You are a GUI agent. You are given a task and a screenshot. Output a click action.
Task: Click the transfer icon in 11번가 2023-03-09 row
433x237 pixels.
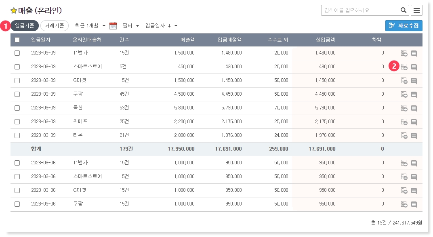(404, 53)
